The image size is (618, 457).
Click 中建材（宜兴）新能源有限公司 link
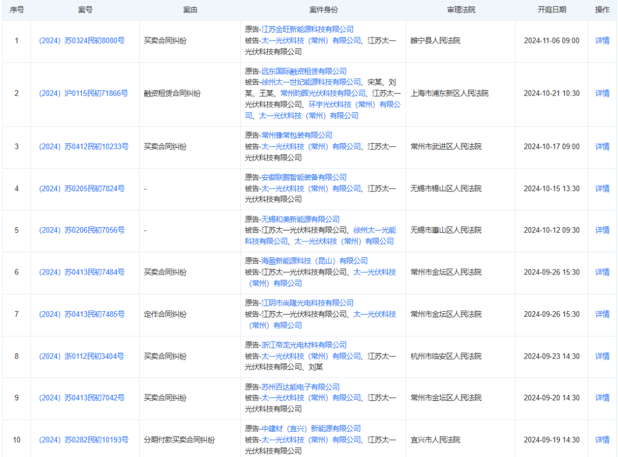coord(311,428)
